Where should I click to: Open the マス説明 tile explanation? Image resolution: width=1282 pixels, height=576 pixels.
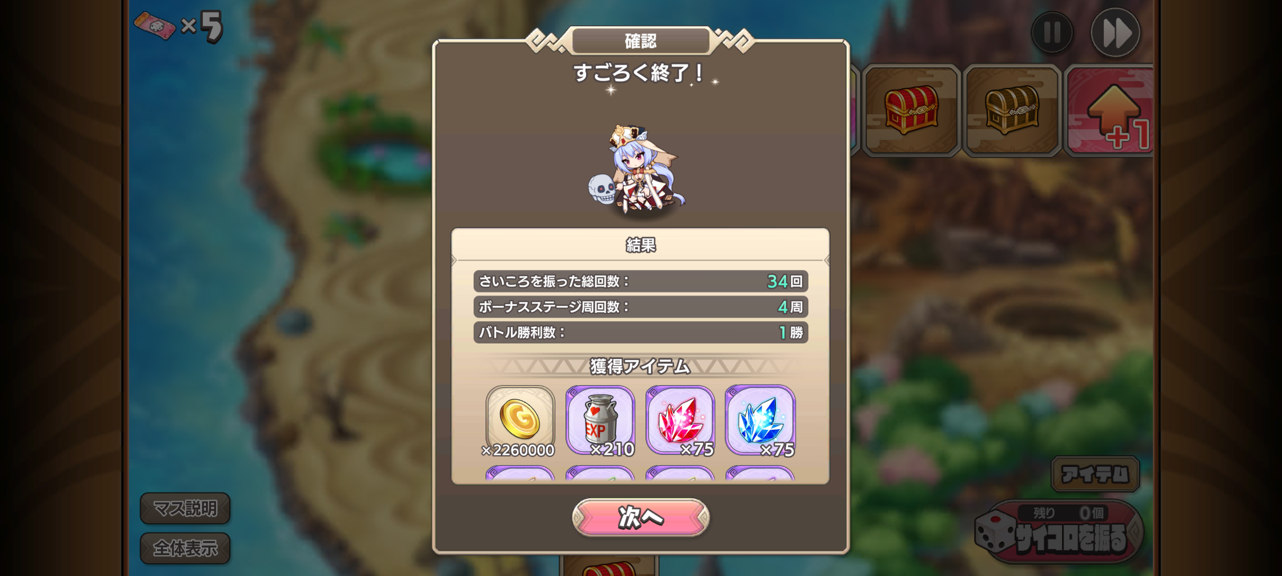click(185, 508)
